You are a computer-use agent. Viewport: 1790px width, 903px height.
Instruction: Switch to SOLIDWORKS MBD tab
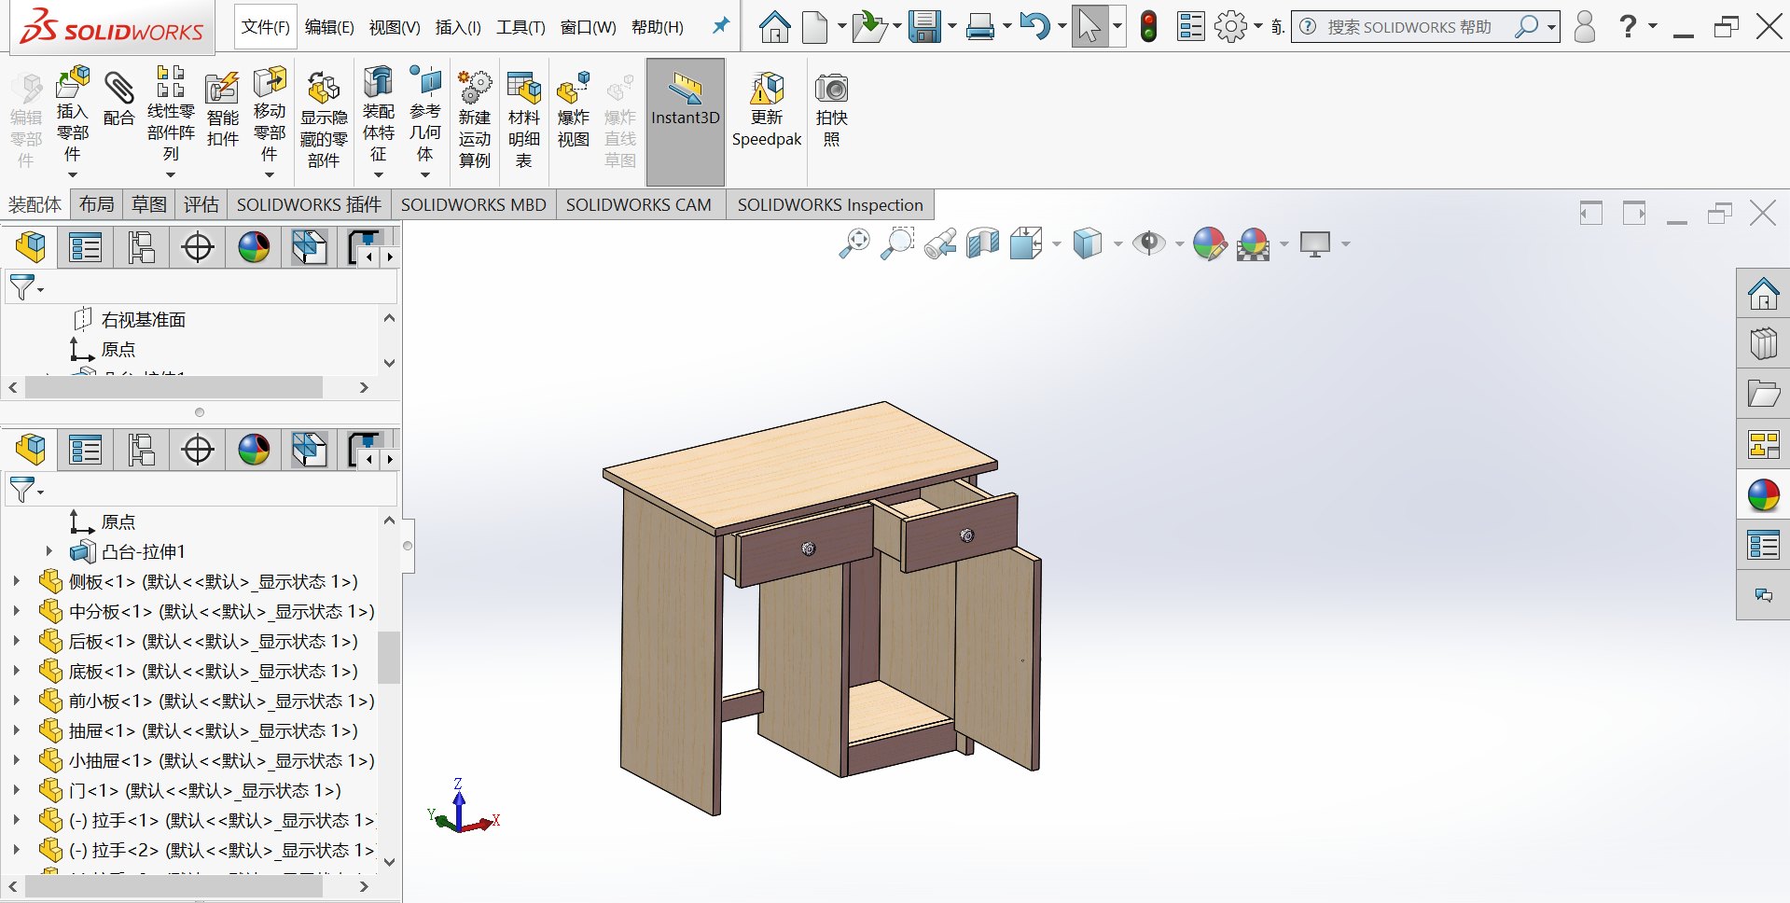click(x=473, y=204)
